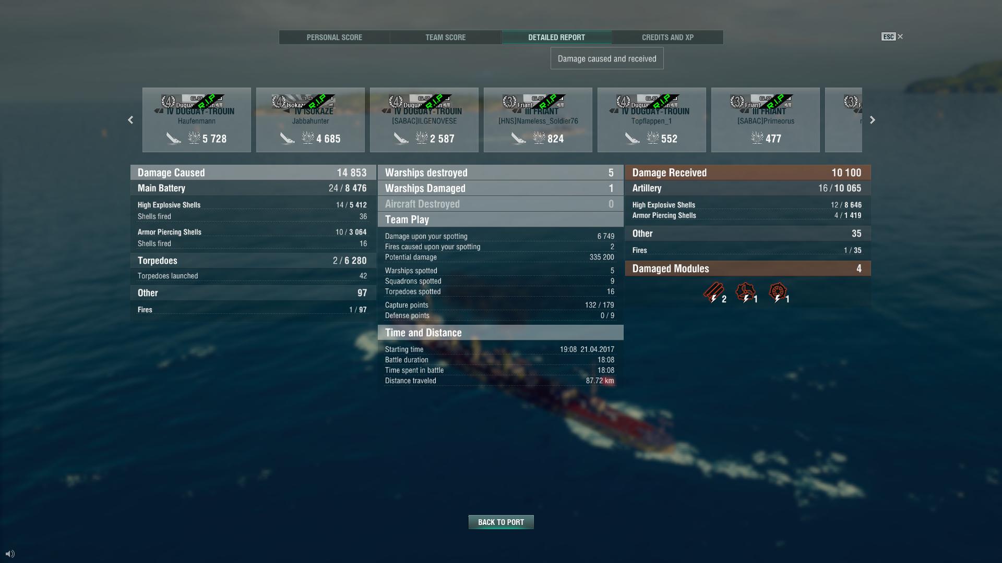The height and width of the screenshot is (563, 1002).
Task: Click the sinking ship icon on Topflappen_1's card
Action: 632,138
